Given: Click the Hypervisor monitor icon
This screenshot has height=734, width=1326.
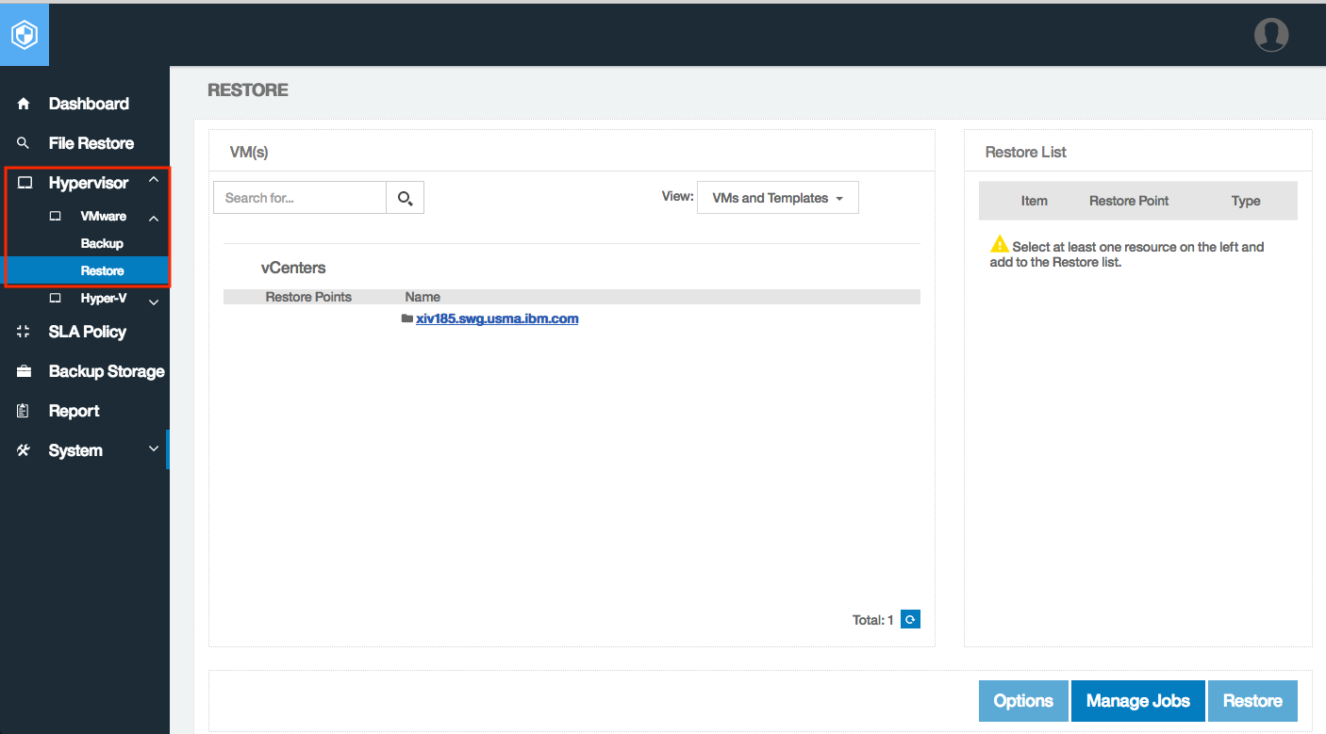Looking at the screenshot, I should coord(25,183).
